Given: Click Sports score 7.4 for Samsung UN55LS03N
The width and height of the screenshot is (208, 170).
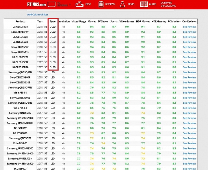Looking at the screenshot, I should coord(114,159).
